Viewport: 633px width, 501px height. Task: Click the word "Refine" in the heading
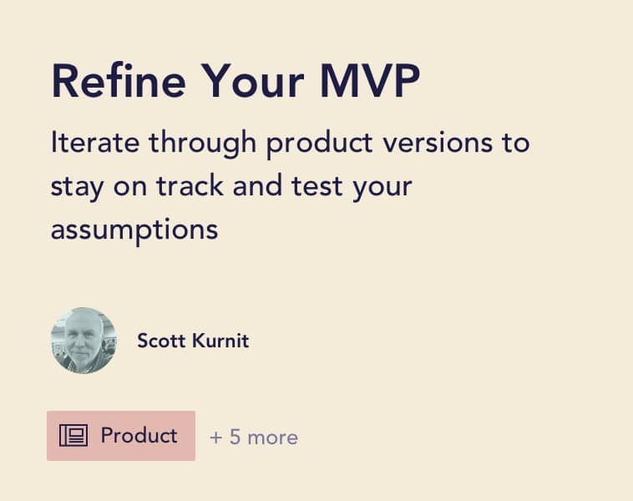tap(119, 81)
